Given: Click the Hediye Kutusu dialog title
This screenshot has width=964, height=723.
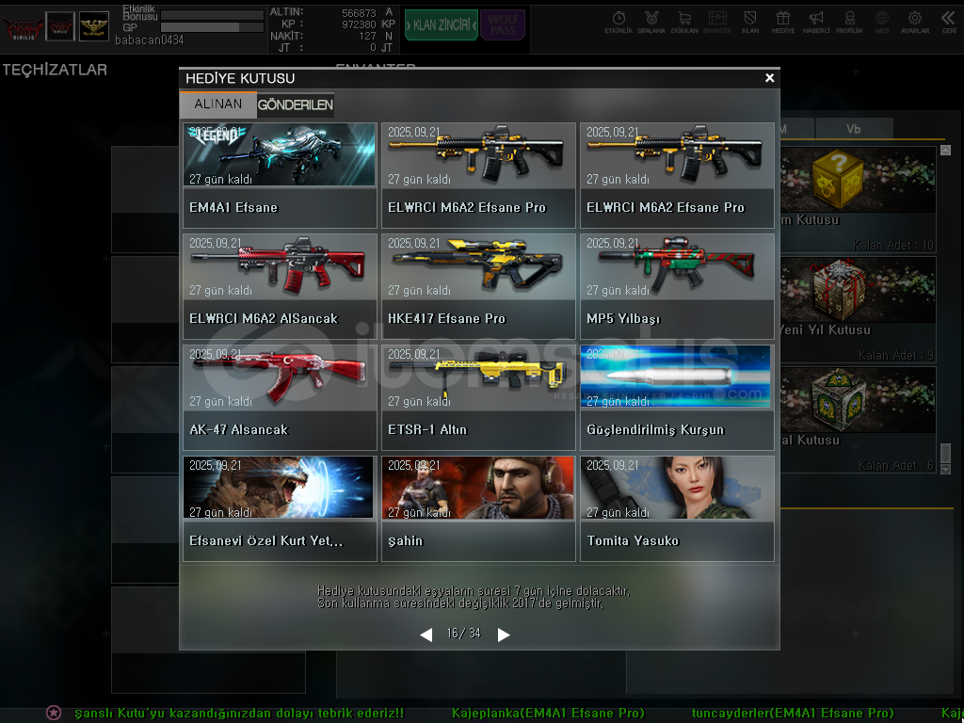Looking at the screenshot, I should pos(240,79).
